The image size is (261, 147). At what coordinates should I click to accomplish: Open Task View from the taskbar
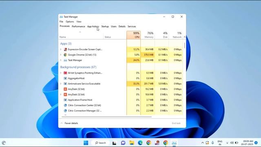point(114,143)
